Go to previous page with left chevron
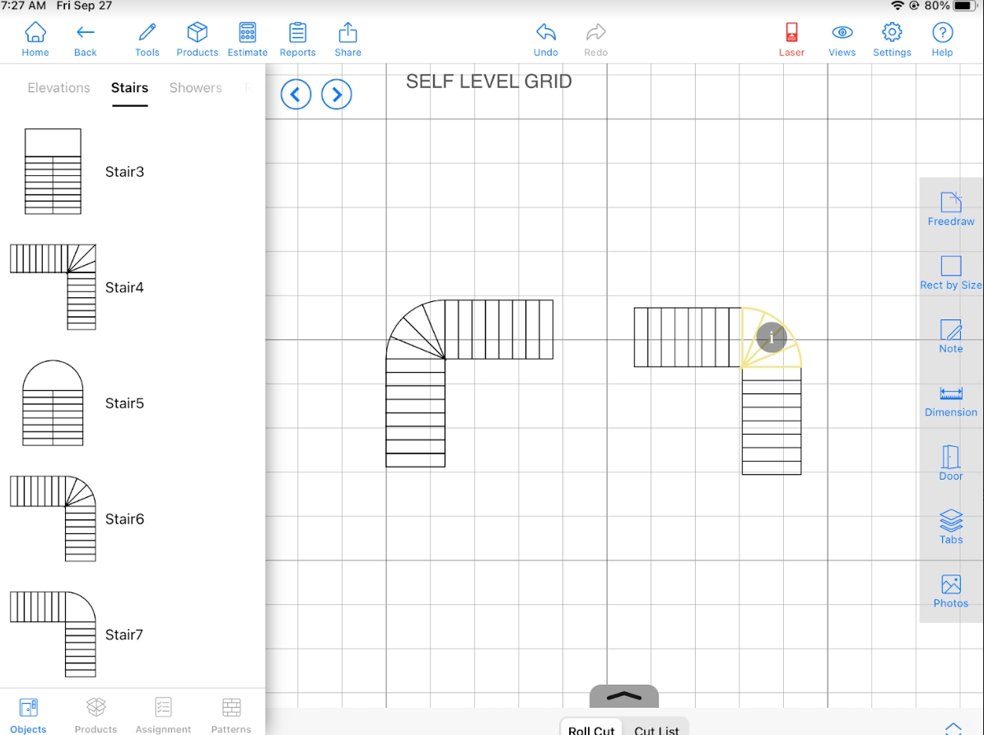The height and width of the screenshot is (735, 984). point(296,95)
